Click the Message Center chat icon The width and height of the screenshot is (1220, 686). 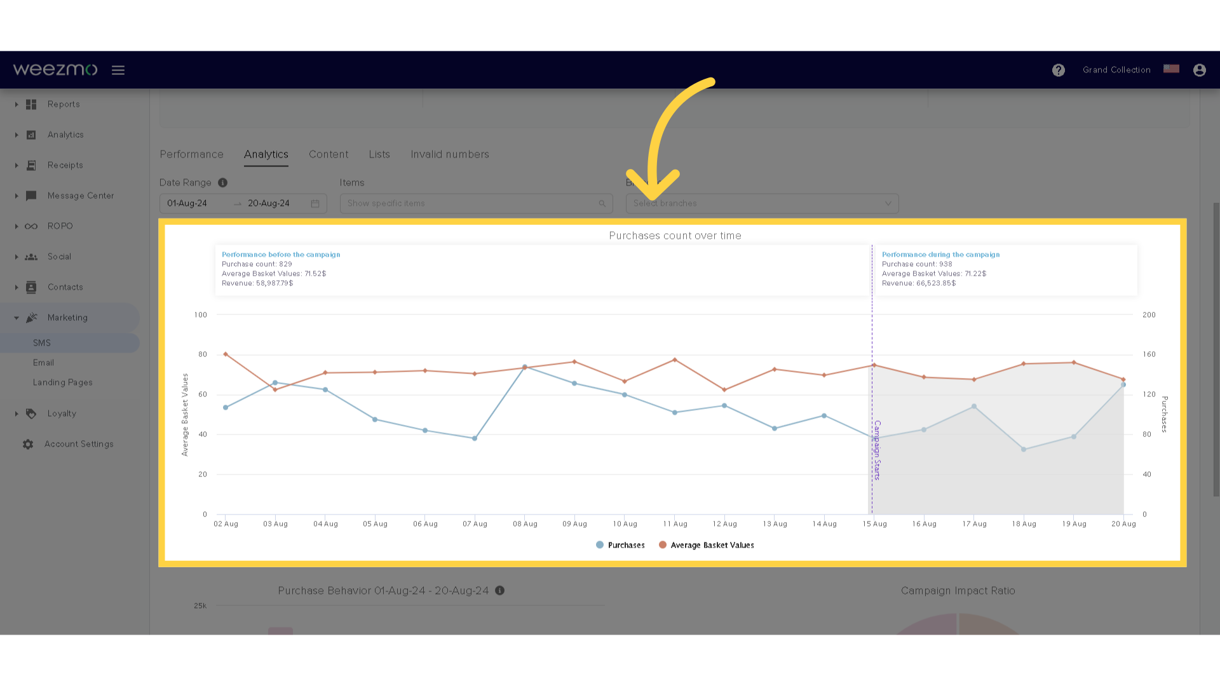(x=31, y=196)
